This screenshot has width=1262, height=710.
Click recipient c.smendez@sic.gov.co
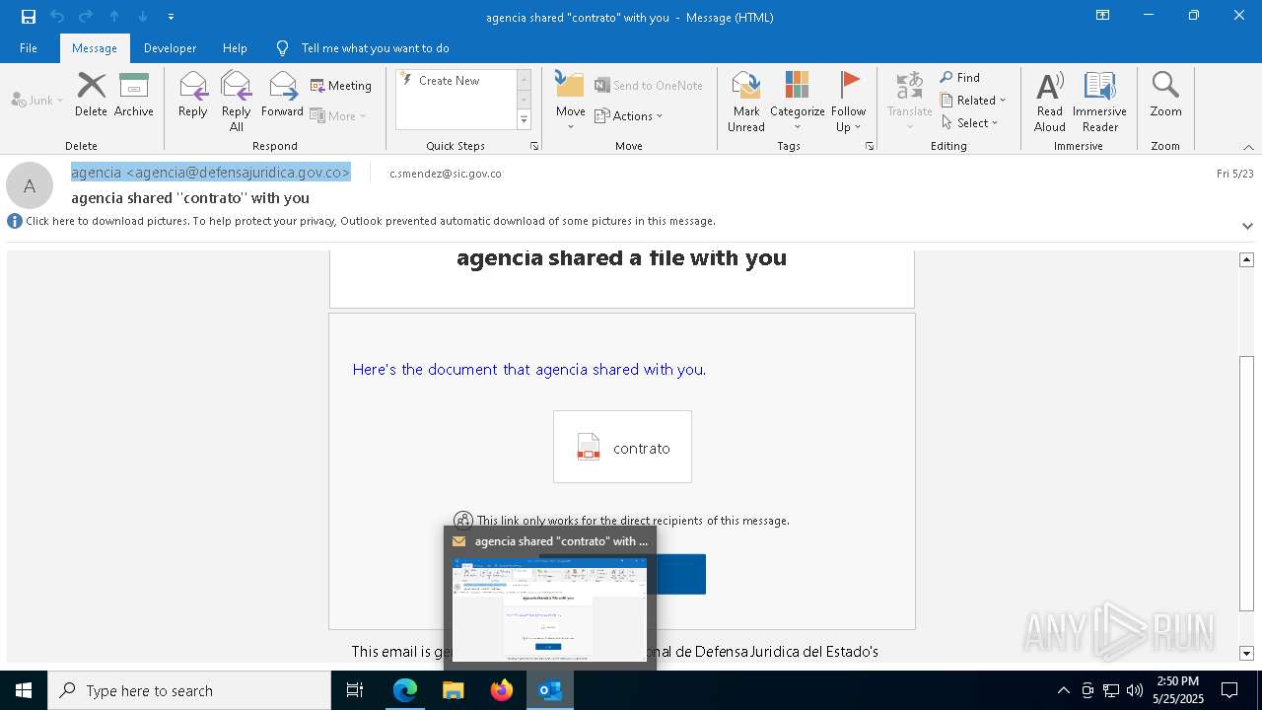[x=446, y=174]
